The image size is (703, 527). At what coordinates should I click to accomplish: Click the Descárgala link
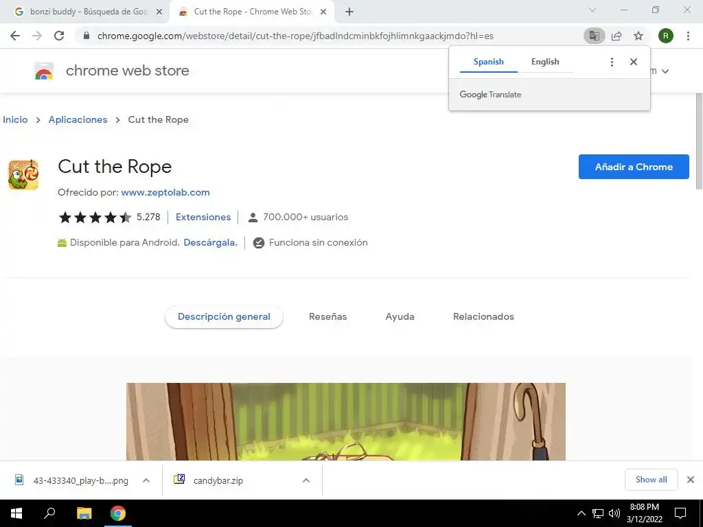(210, 242)
